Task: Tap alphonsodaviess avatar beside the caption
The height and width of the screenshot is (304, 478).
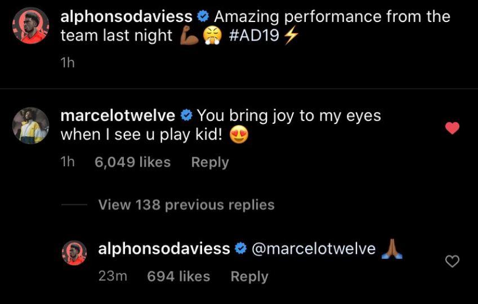Action: (x=30, y=26)
